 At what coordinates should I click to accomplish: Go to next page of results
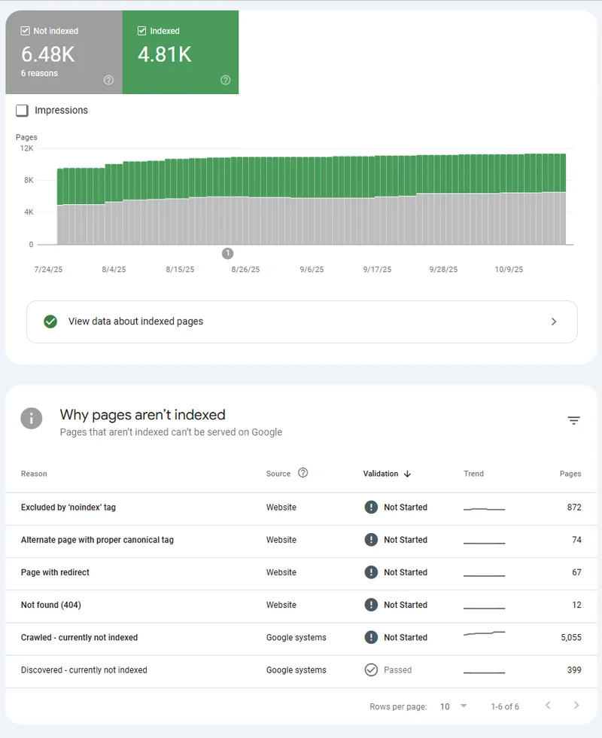576,706
